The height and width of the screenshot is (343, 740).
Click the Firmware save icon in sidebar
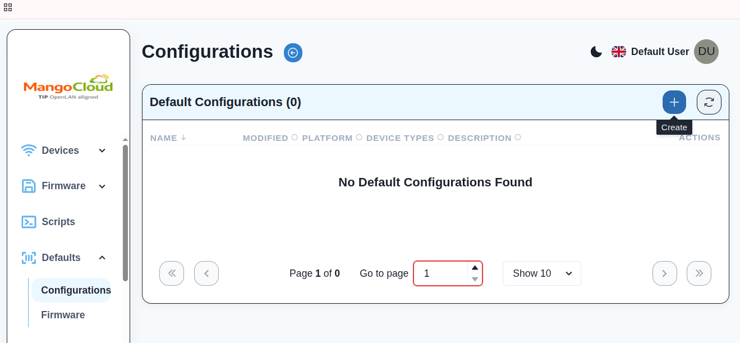point(29,186)
